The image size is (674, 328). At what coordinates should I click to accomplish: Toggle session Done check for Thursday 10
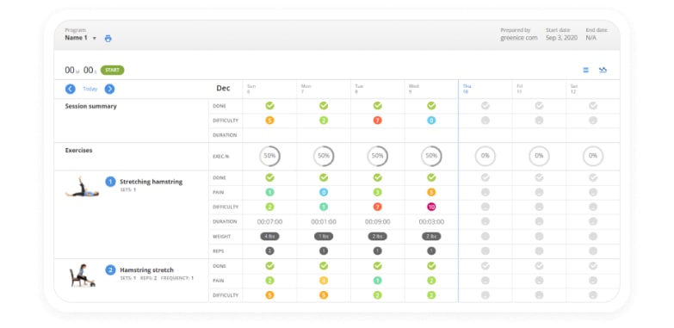coord(485,106)
